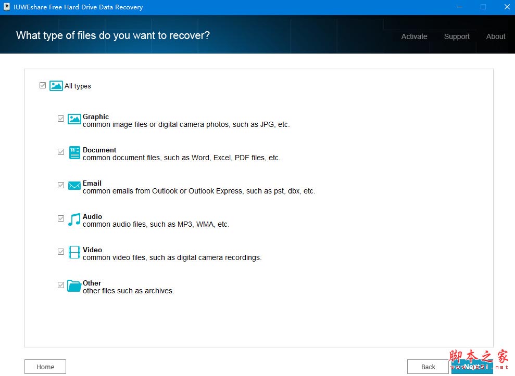Screen dimensions: 515x376
Task: Click the Video film-strip icon
Action: tap(74, 252)
